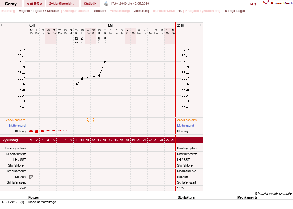Click temperature point at 36.6 on day 9
Viewport: 293px width, 209px height.
(77, 84)
